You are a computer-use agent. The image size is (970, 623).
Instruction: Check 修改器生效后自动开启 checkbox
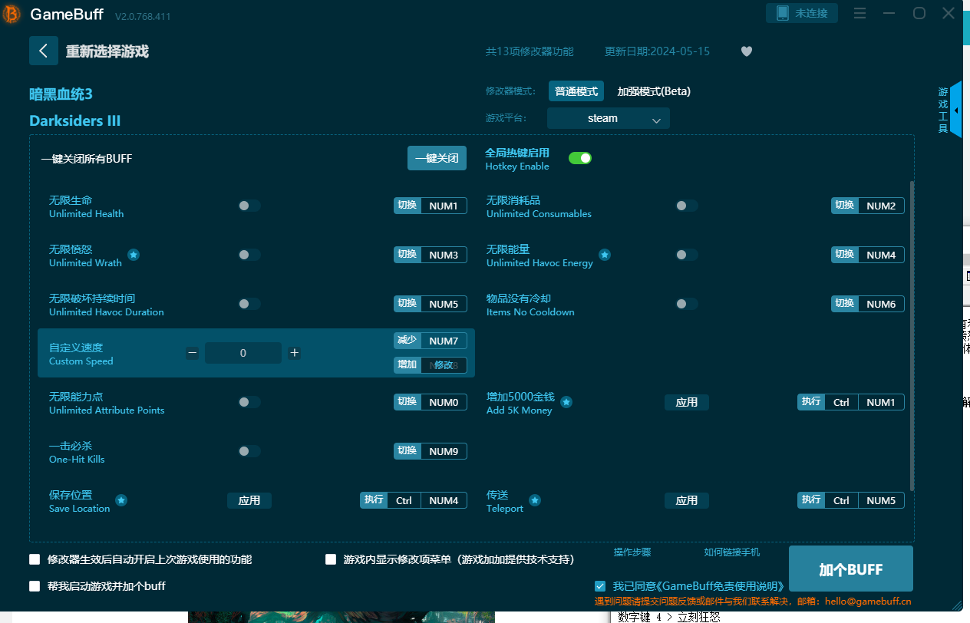pyautogui.click(x=35, y=559)
